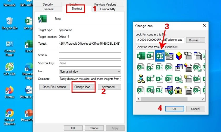Choose the document with yellow database cylinder icon

(188, 79)
